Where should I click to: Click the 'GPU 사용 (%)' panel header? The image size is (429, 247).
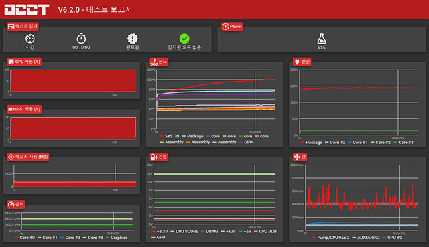click(24, 109)
